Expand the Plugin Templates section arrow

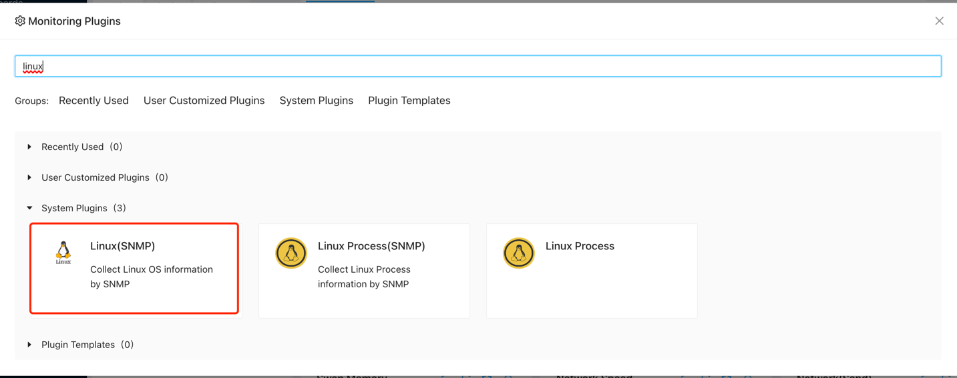[x=29, y=345]
